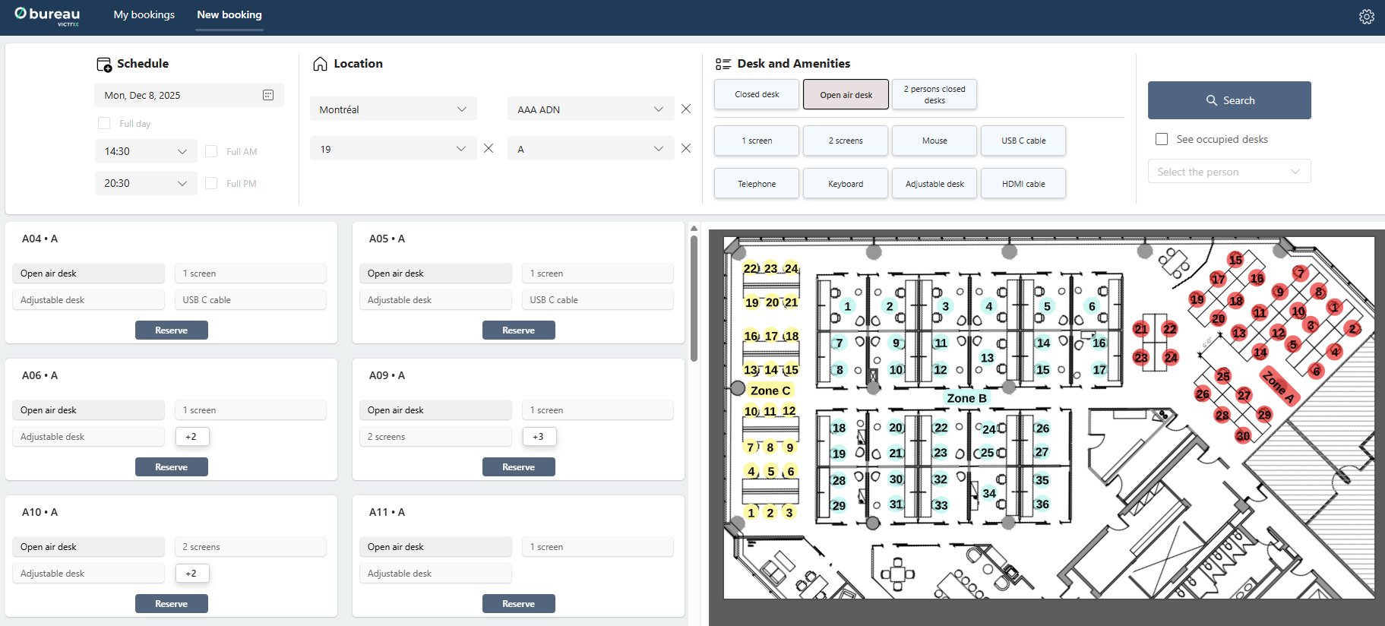Enable the Full day checkbox

104,123
